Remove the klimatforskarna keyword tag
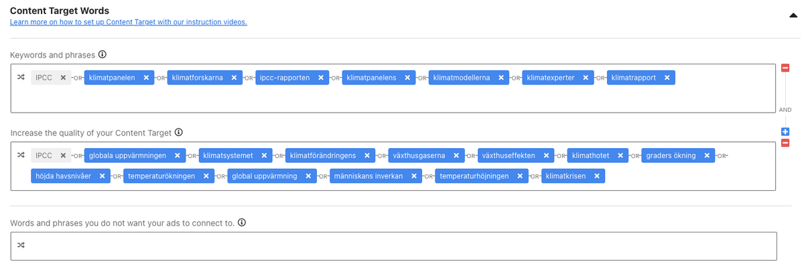The width and height of the screenshot is (804, 274). (234, 78)
